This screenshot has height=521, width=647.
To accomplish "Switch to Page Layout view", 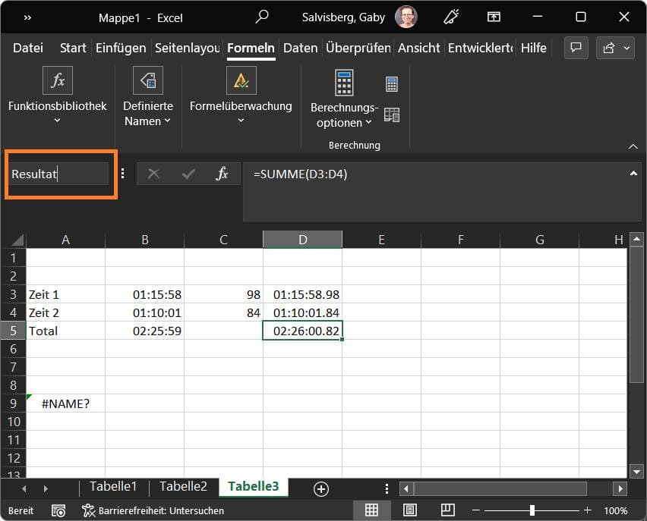I will coord(409,510).
